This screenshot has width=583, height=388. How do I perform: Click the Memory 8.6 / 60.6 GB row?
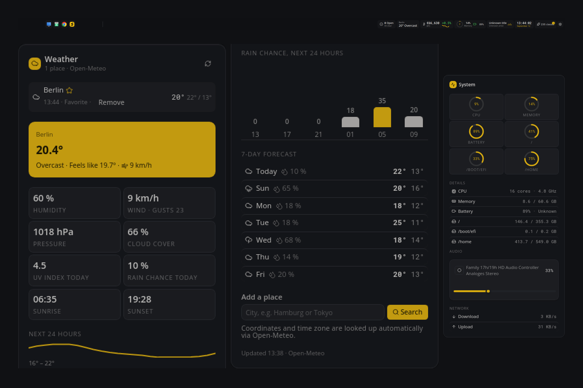tap(504, 201)
